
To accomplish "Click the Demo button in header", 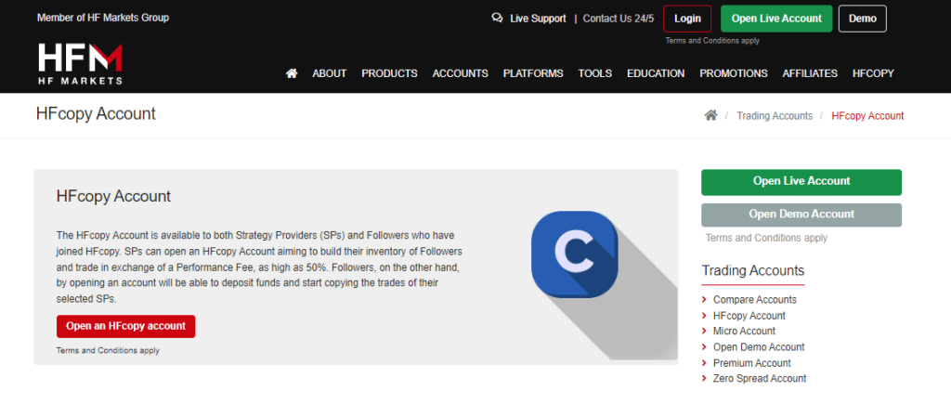I will [863, 19].
